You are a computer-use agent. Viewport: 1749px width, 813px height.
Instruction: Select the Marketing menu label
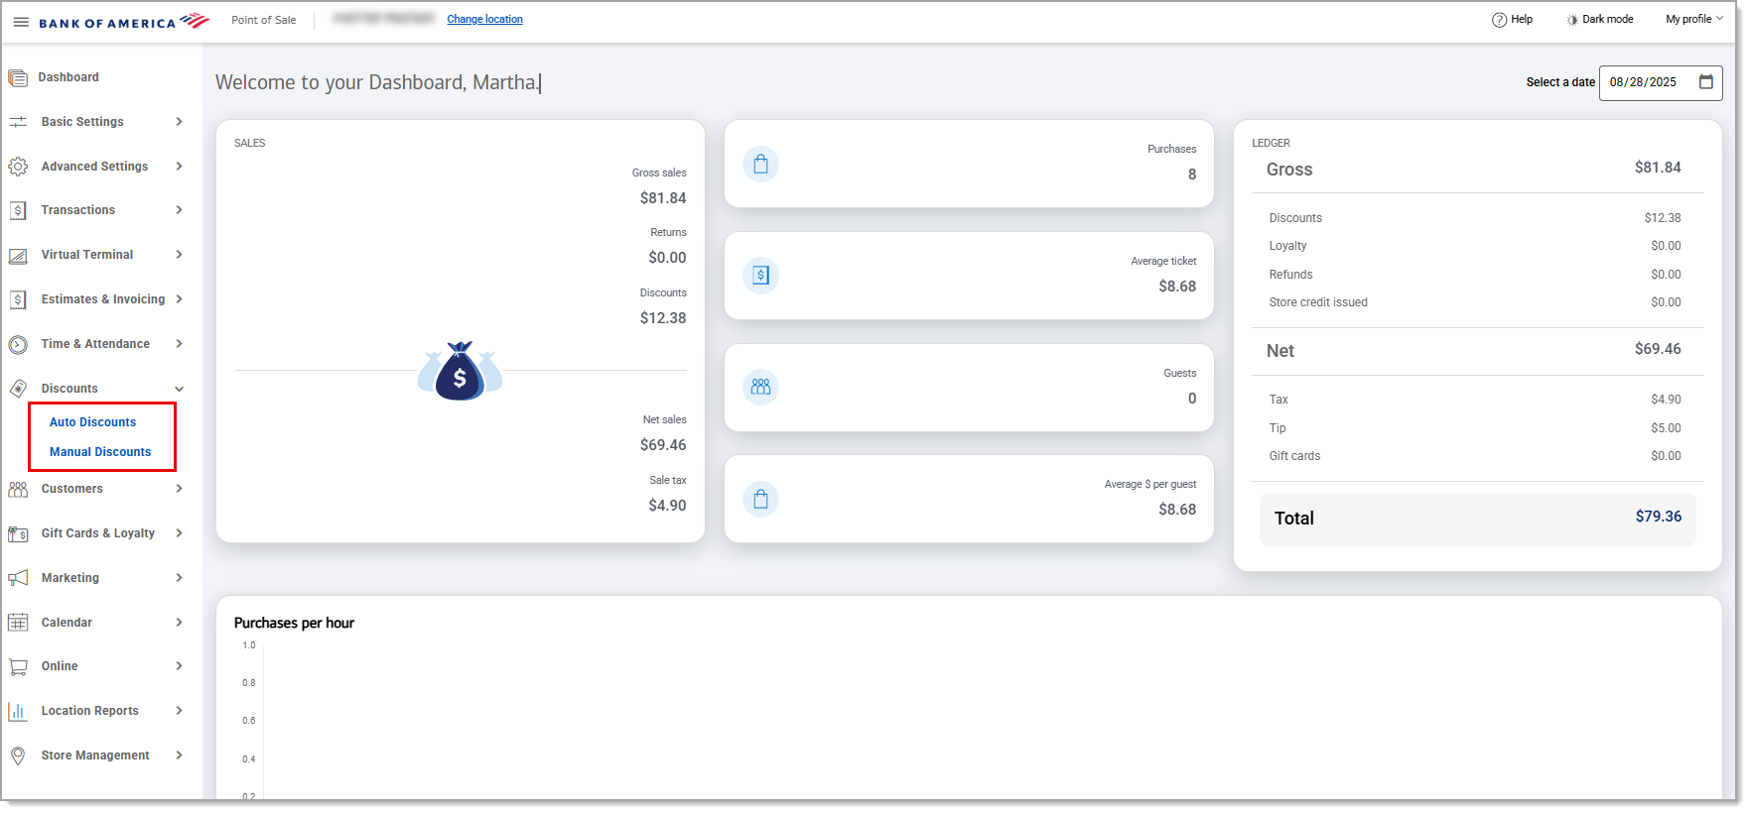[70, 578]
